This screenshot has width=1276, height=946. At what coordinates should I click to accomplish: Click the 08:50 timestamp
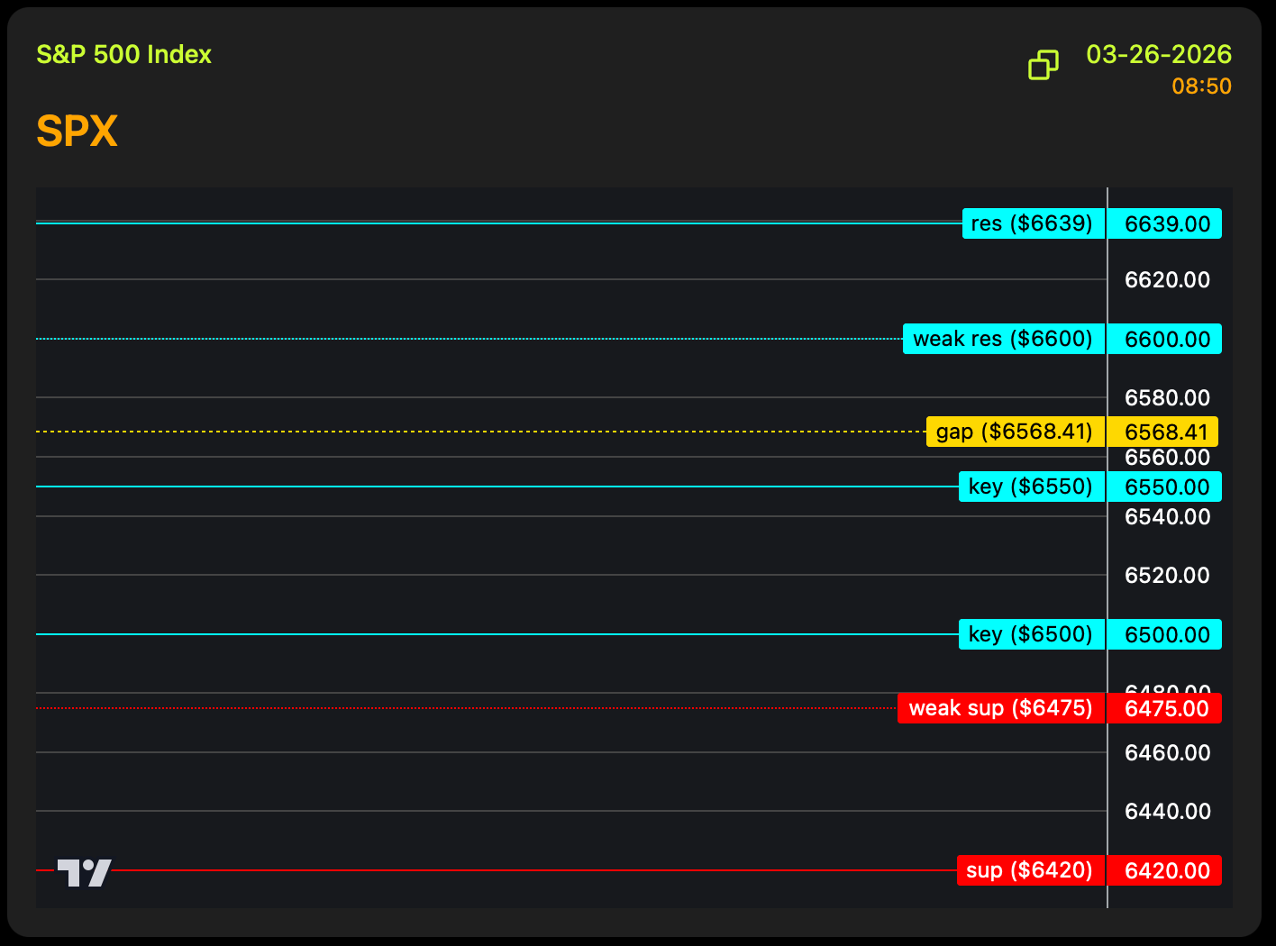click(1201, 86)
